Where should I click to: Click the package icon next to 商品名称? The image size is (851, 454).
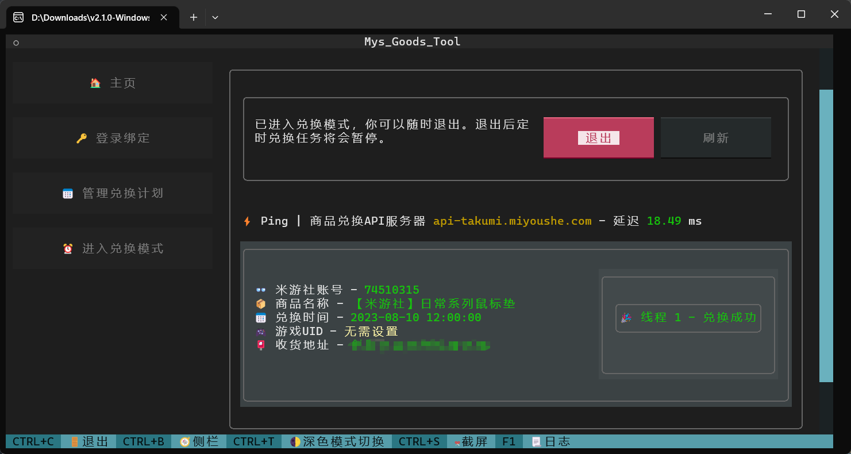(x=260, y=303)
